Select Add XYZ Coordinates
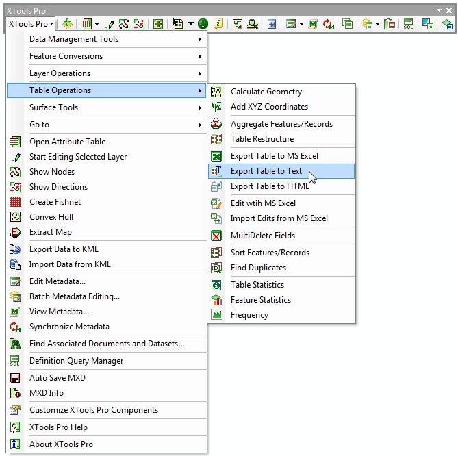Screen dimensions: 458x456 (x=281, y=107)
